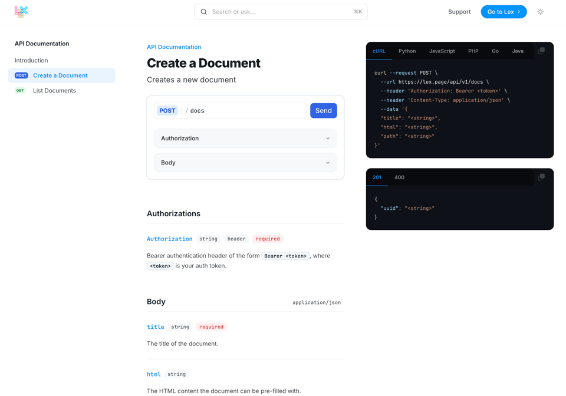Viewport: 566px width, 396px height.
Task: Click the Go to Lex button
Action: point(504,12)
